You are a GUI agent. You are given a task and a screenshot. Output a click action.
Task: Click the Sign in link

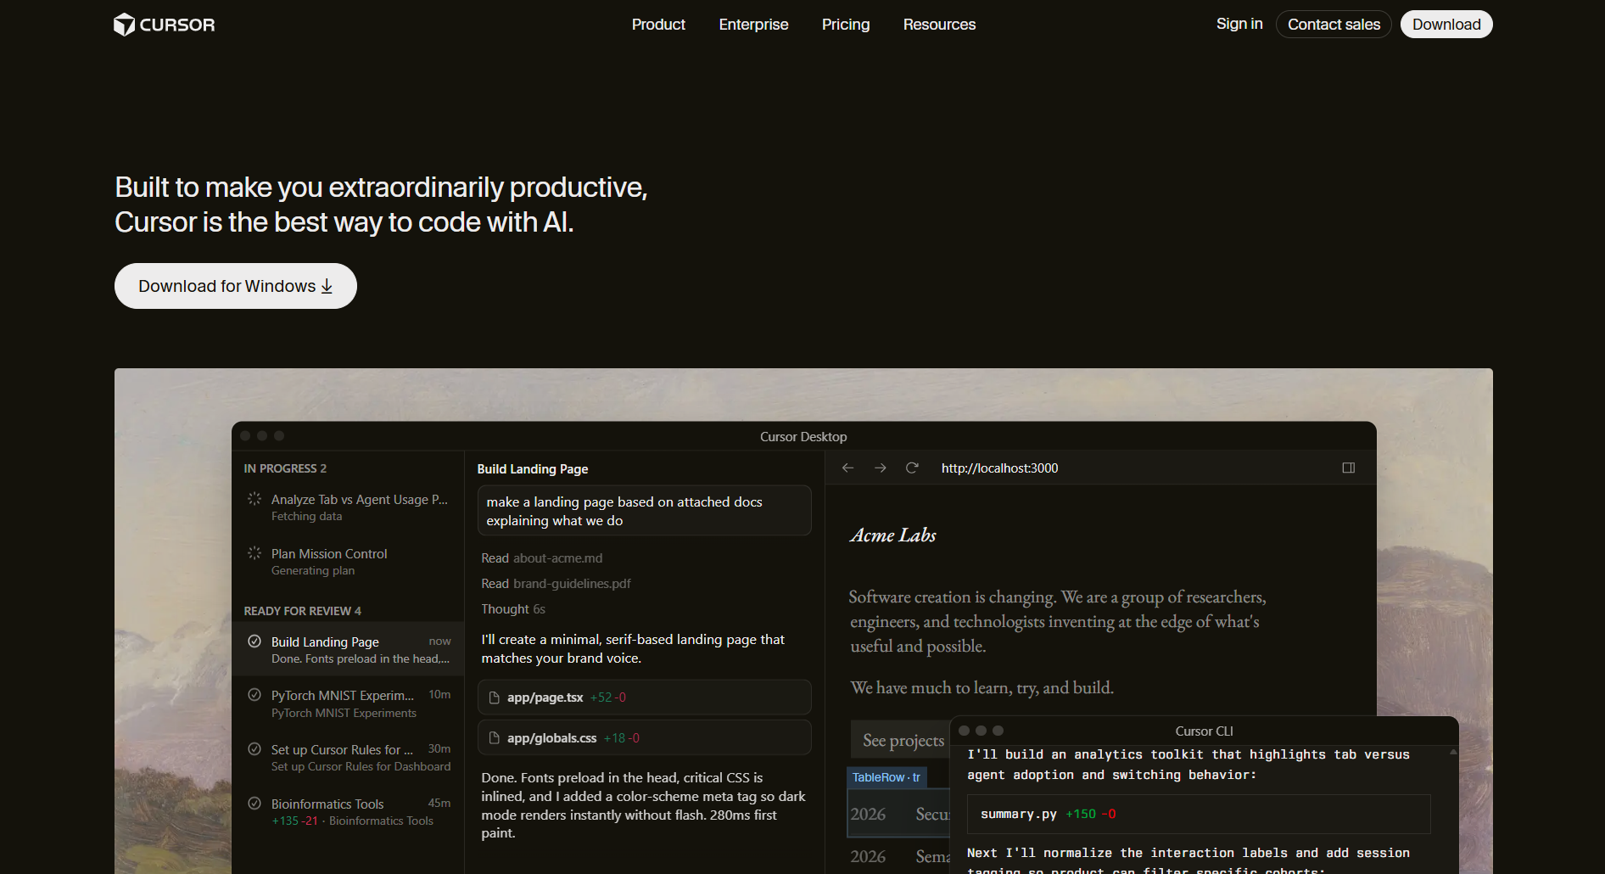(1239, 24)
